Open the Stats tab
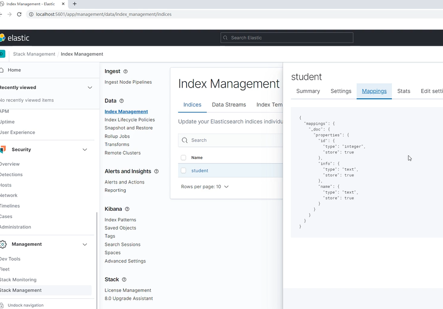The height and width of the screenshot is (309, 443). tap(404, 91)
